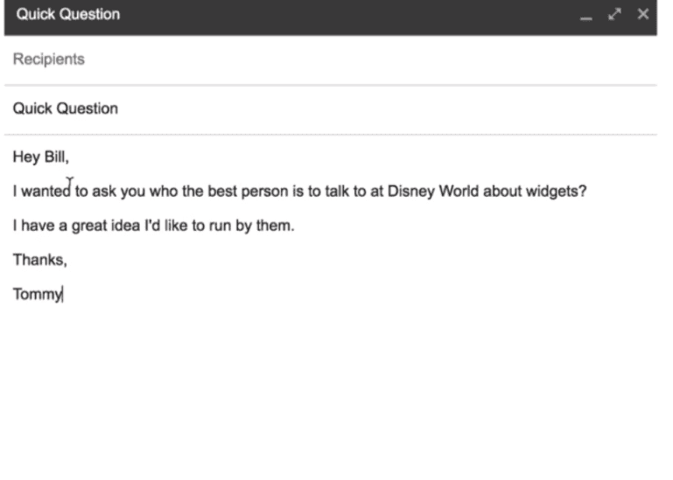Click the word "talk" in the first sentence
This screenshot has height=480, width=673.
click(x=337, y=191)
